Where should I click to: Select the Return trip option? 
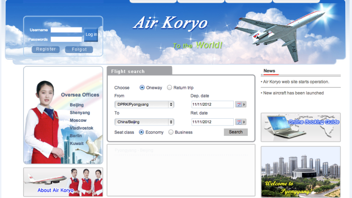pyautogui.click(x=169, y=87)
